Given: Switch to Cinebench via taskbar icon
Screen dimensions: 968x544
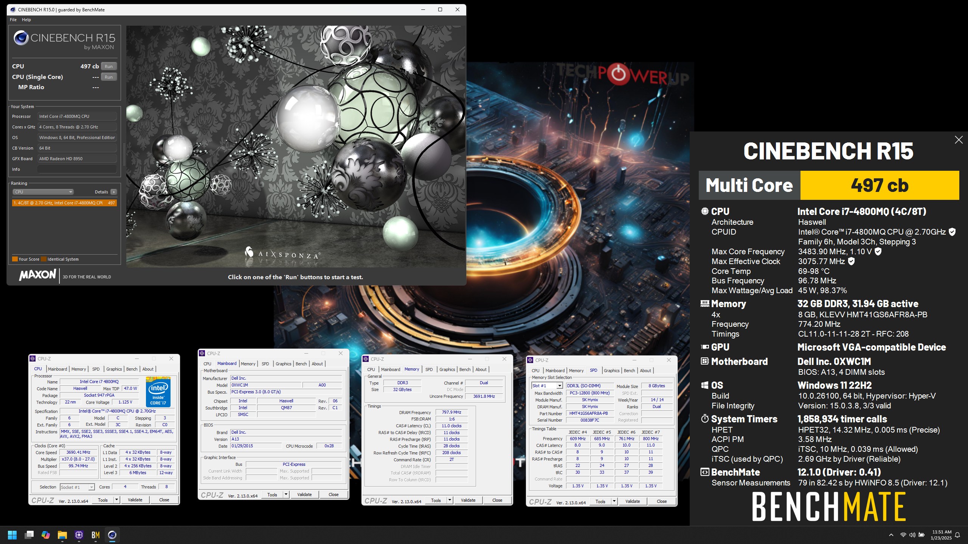Looking at the screenshot, I should [112, 535].
